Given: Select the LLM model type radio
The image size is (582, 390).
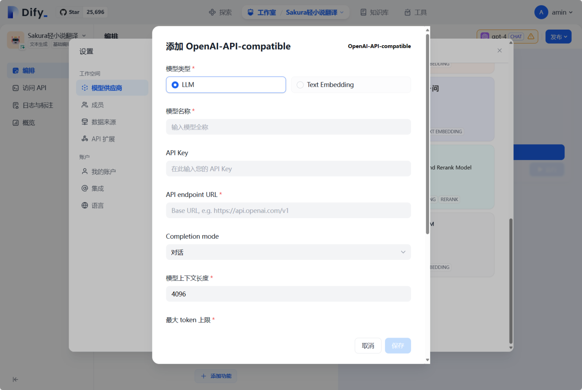Looking at the screenshot, I should point(175,85).
